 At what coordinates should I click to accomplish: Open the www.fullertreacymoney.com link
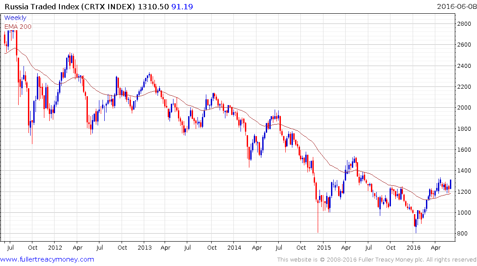coord(47,259)
